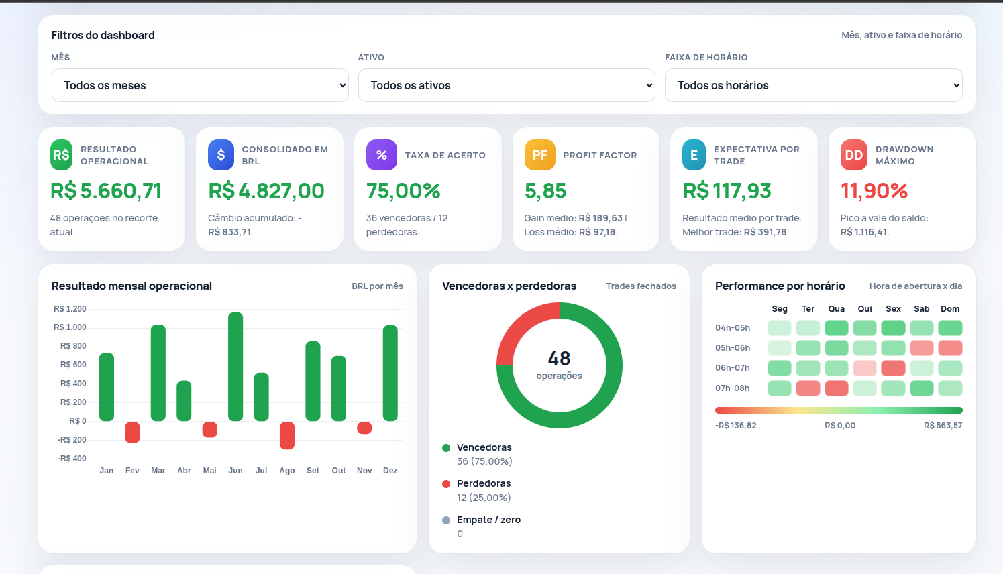The height and width of the screenshot is (574, 1003).
Task: Click heatmap cell 07h-08h Ter
Action: [x=808, y=388]
